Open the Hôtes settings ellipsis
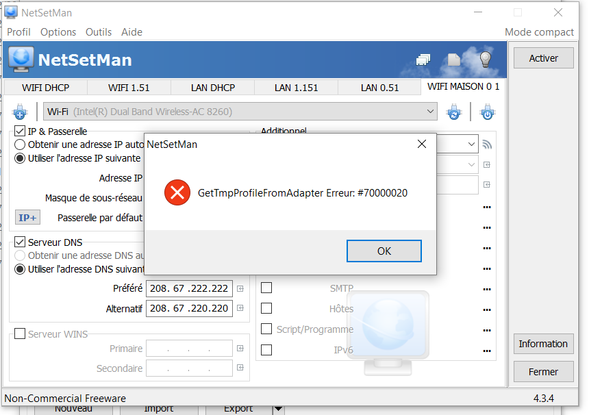Viewport: 589px width, 415px height. click(x=487, y=310)
